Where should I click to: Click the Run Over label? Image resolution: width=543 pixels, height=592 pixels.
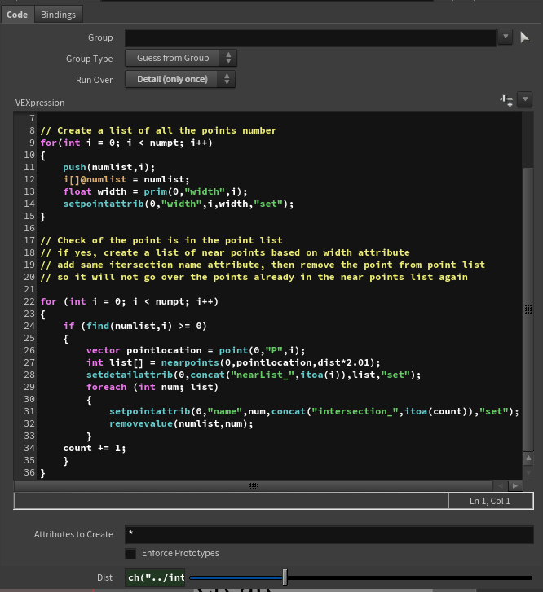click(94, 80)
